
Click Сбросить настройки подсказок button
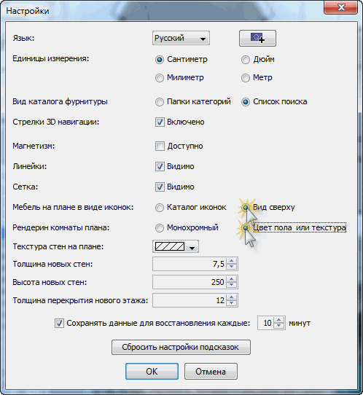[x=181, y=348]
